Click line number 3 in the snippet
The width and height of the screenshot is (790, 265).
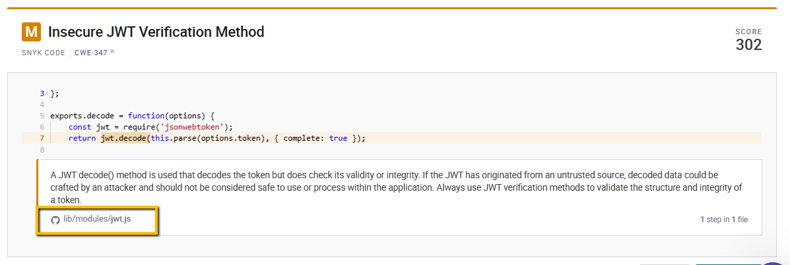coord(42,93)
